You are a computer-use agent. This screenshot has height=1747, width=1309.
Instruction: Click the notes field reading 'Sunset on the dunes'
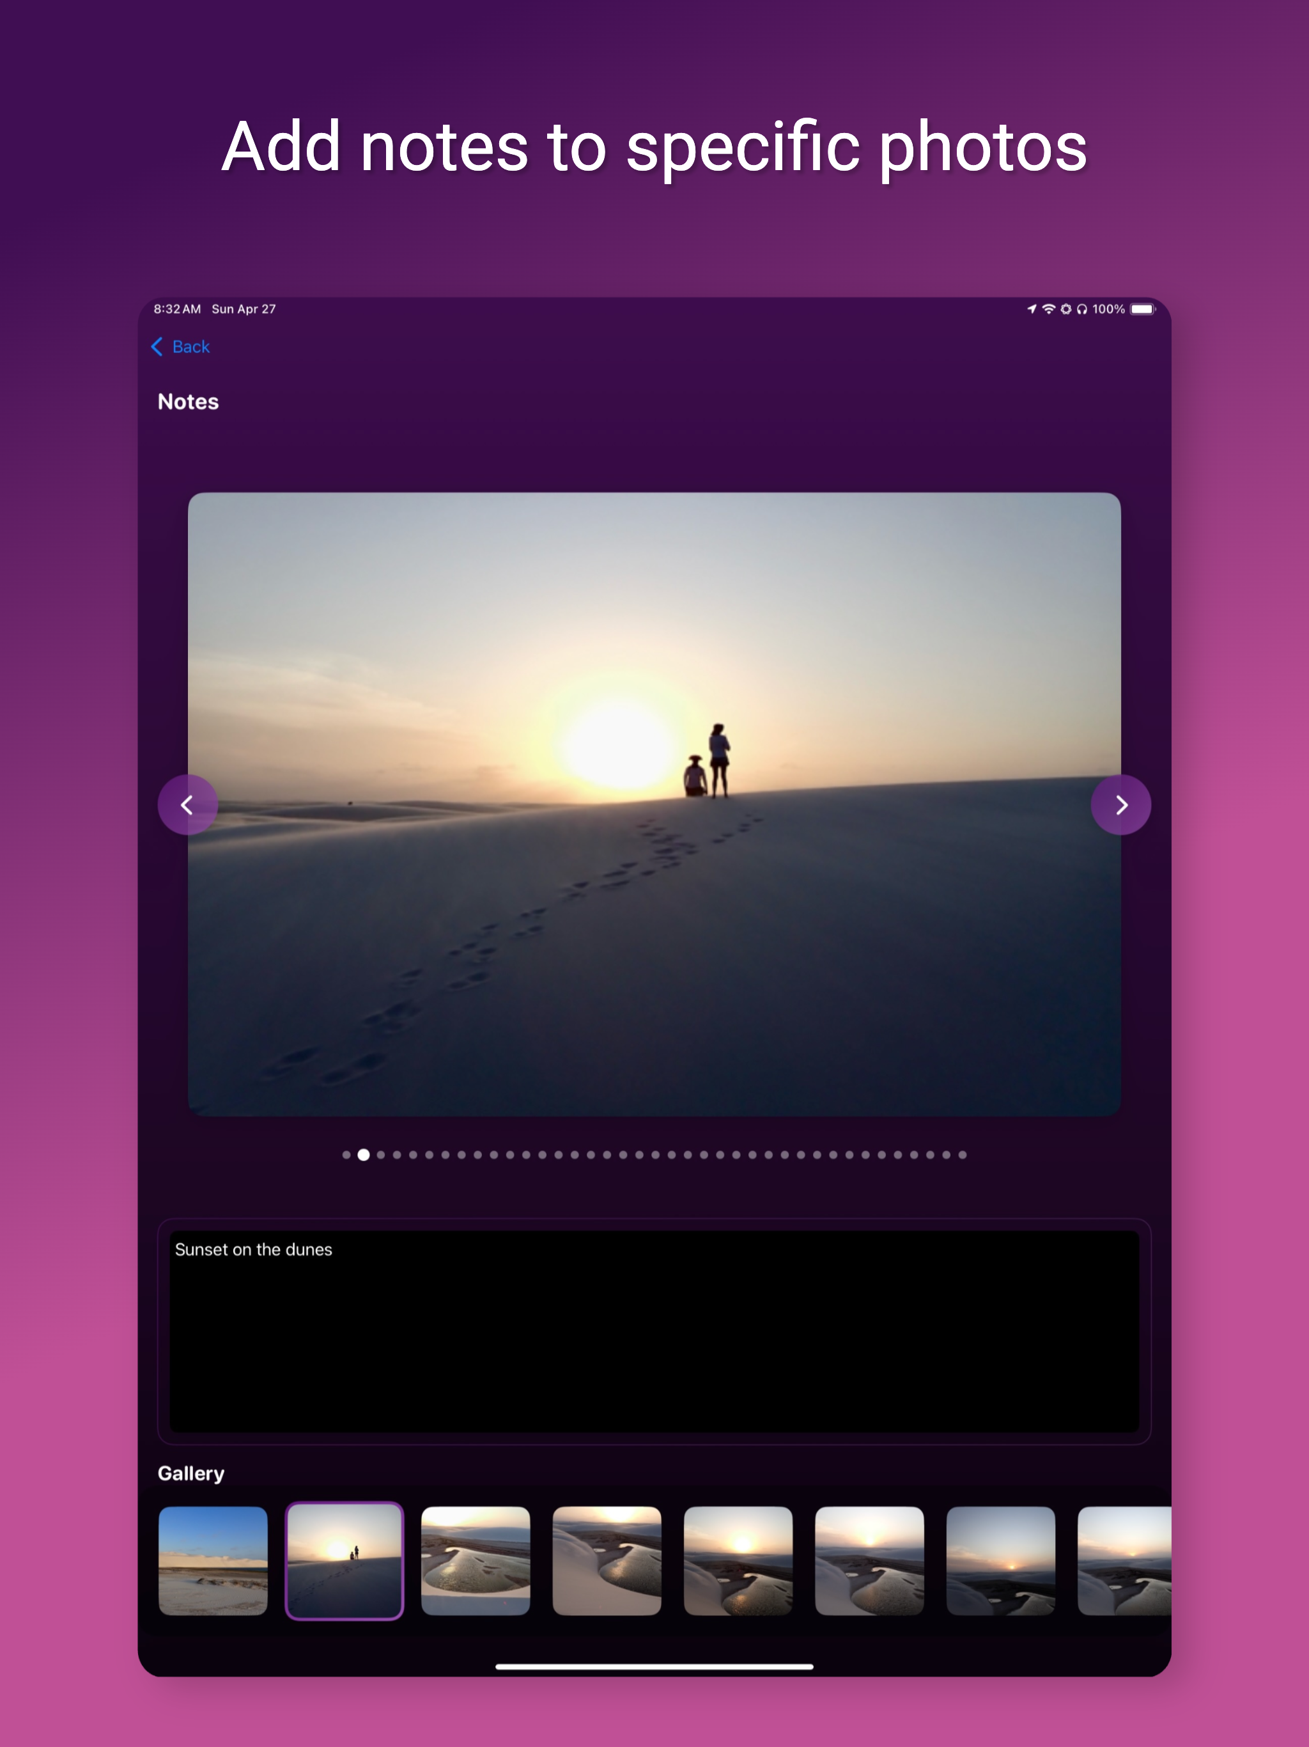[x=654, y=1331]
